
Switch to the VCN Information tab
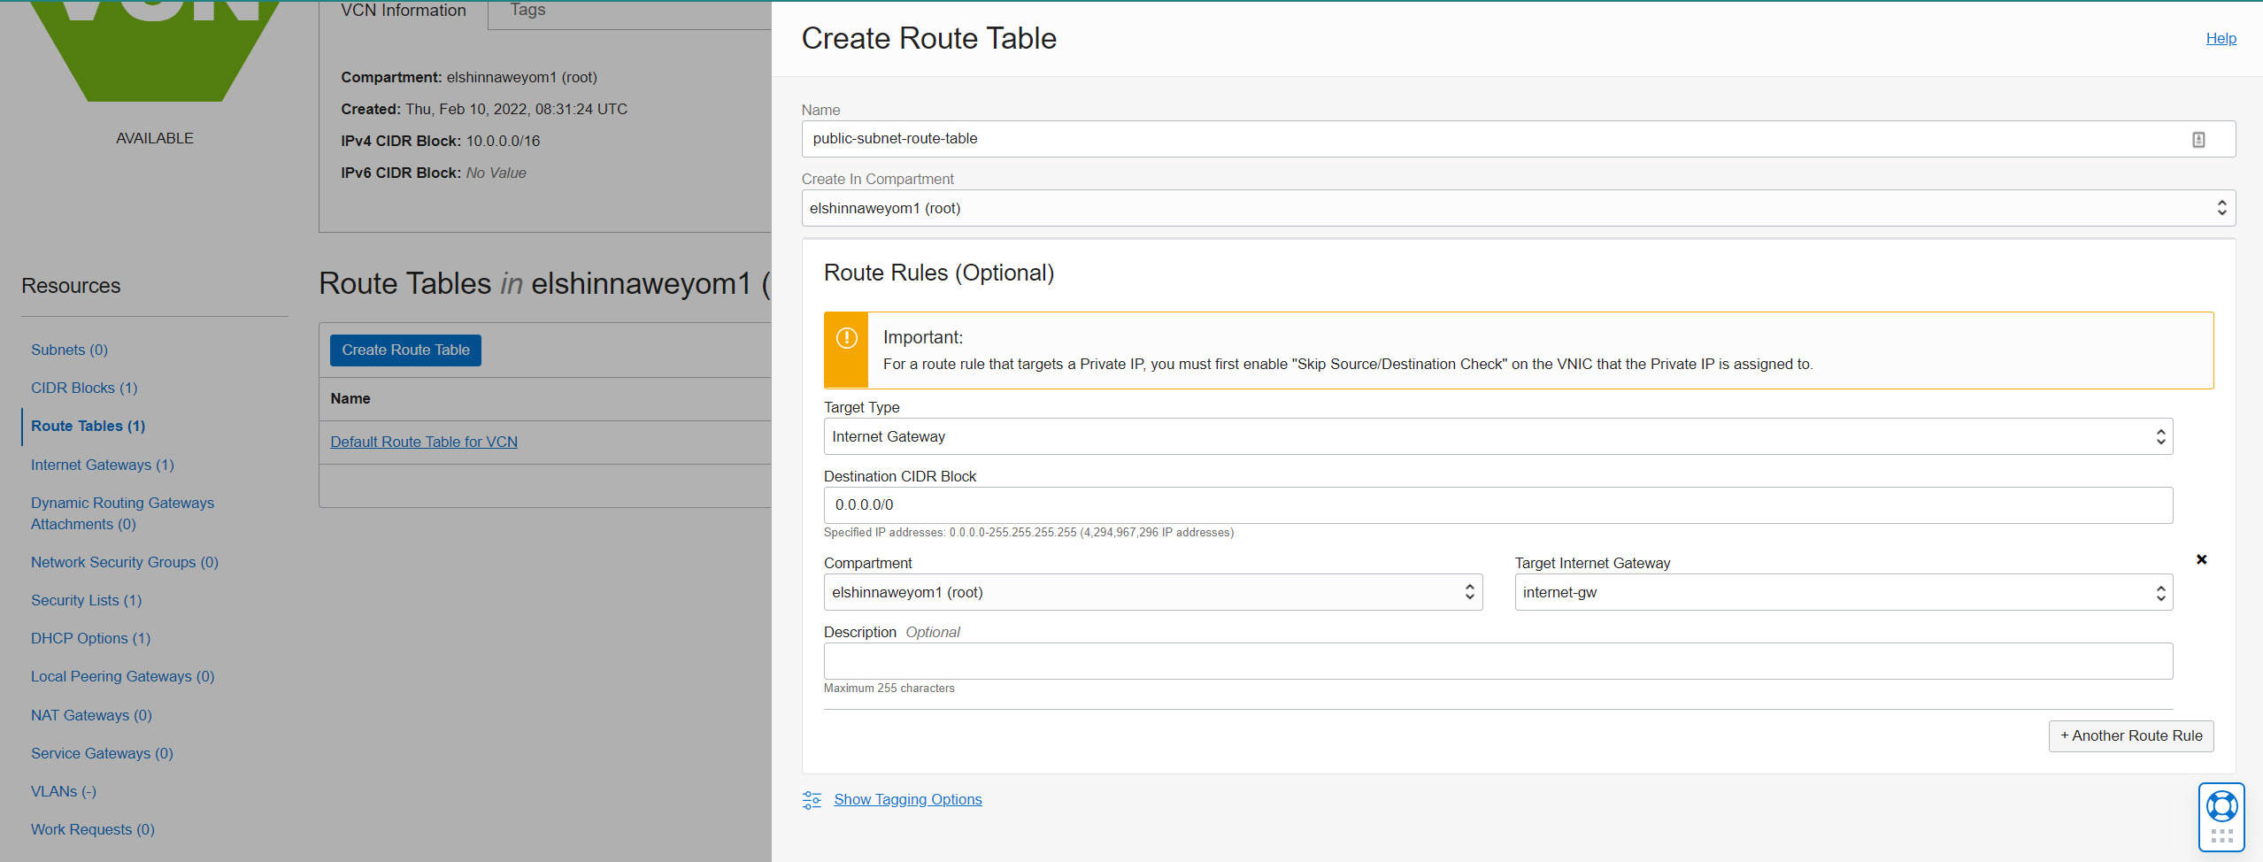pyautogui.click(x=404, y=11)
